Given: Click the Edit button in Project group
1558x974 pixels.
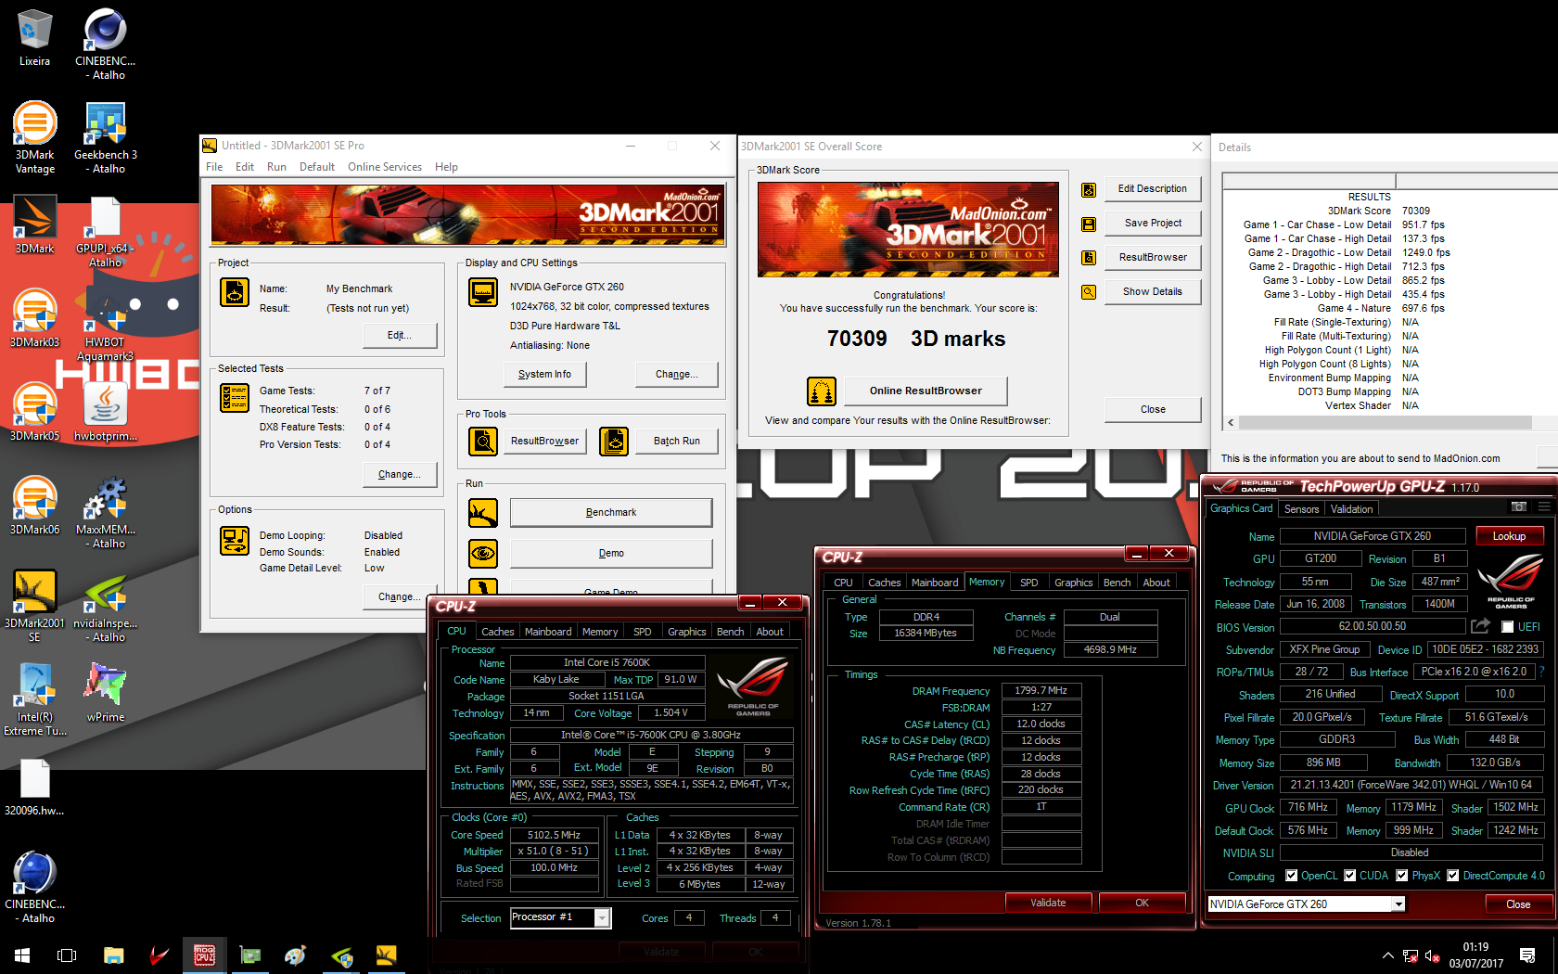Looking at the screenshot, I should (x=400, y=336).
